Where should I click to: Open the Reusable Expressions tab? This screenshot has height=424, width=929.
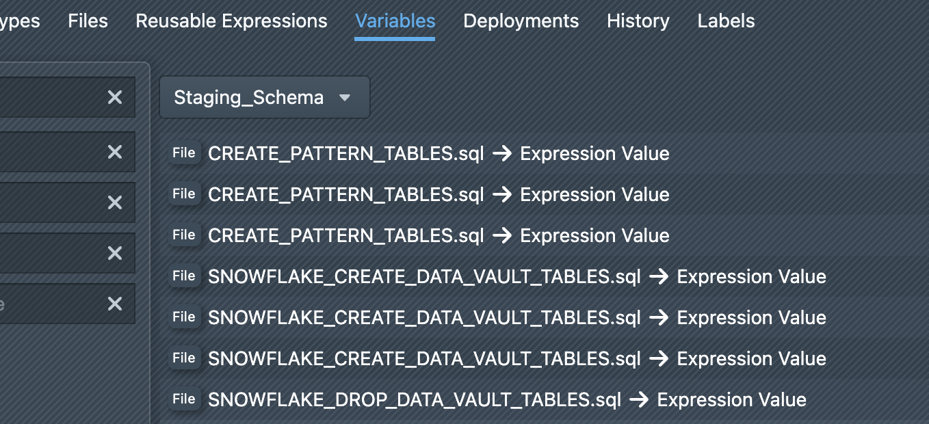(x=231, y=21)
